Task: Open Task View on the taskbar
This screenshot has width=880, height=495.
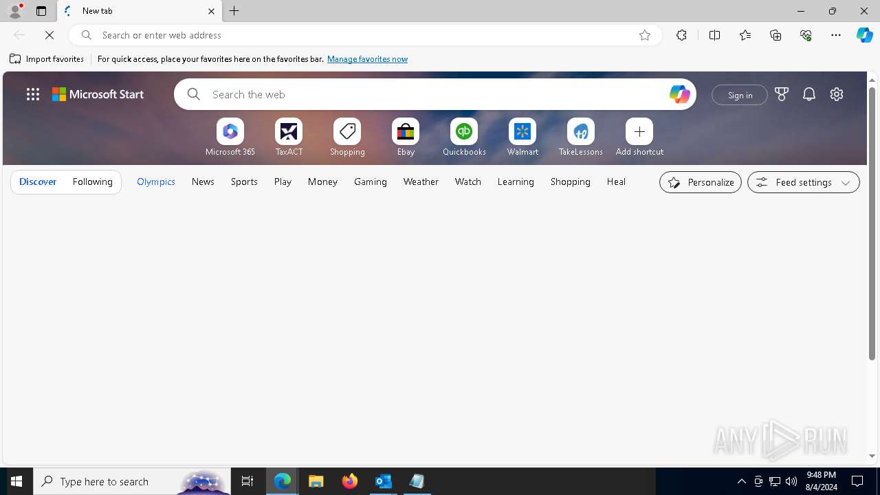Action: [247, 481]
